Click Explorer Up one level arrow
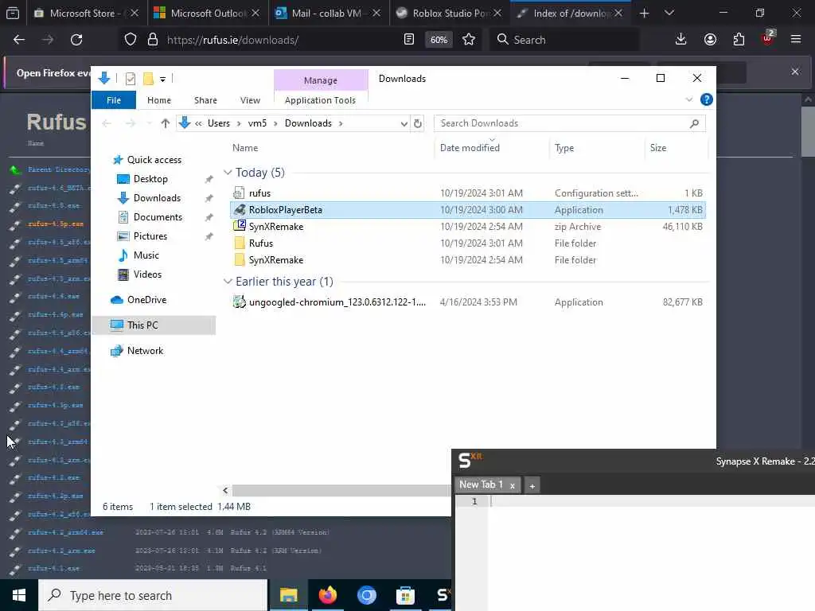The width and height of the screenshot is (815, 611). (x=166, y=123)
